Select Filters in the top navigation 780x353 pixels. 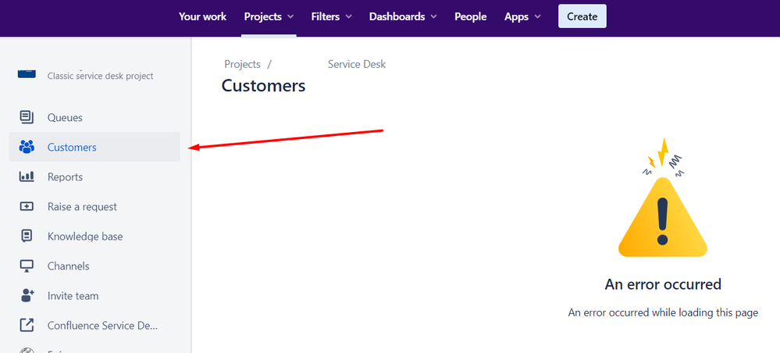[x=326, y=16]
